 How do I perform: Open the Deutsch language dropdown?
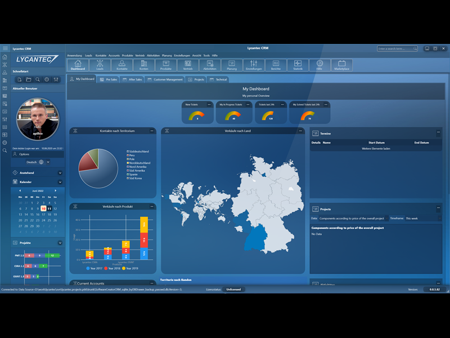click(x=38, y=162)
